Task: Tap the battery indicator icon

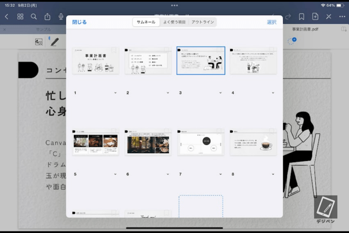Action: [340, 5]
